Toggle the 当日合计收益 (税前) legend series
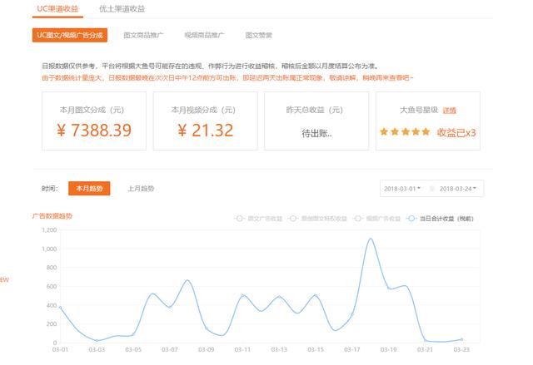533x365 pixels. click(x=441, y=219)
